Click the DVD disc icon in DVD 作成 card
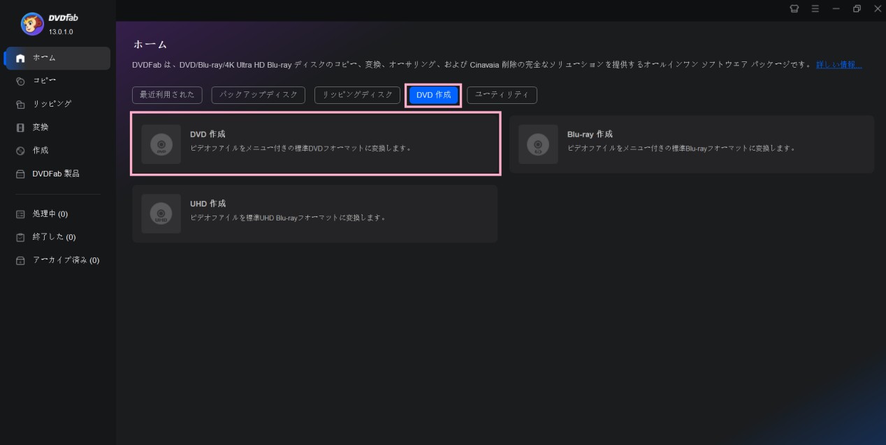 [161, 144]
